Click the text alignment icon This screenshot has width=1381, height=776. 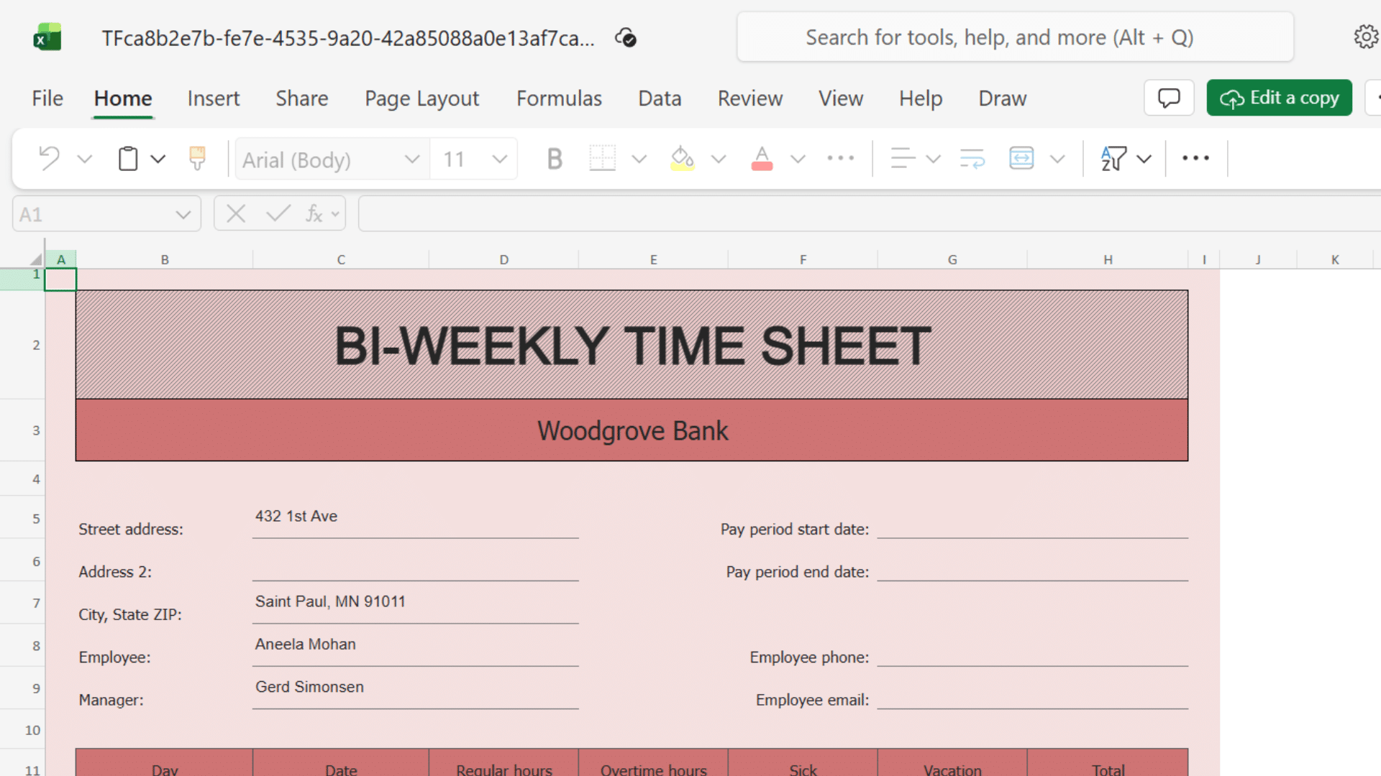[903, 158]
